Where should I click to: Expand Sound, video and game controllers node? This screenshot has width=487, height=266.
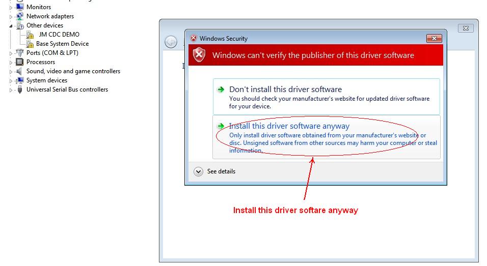point(11,72)
